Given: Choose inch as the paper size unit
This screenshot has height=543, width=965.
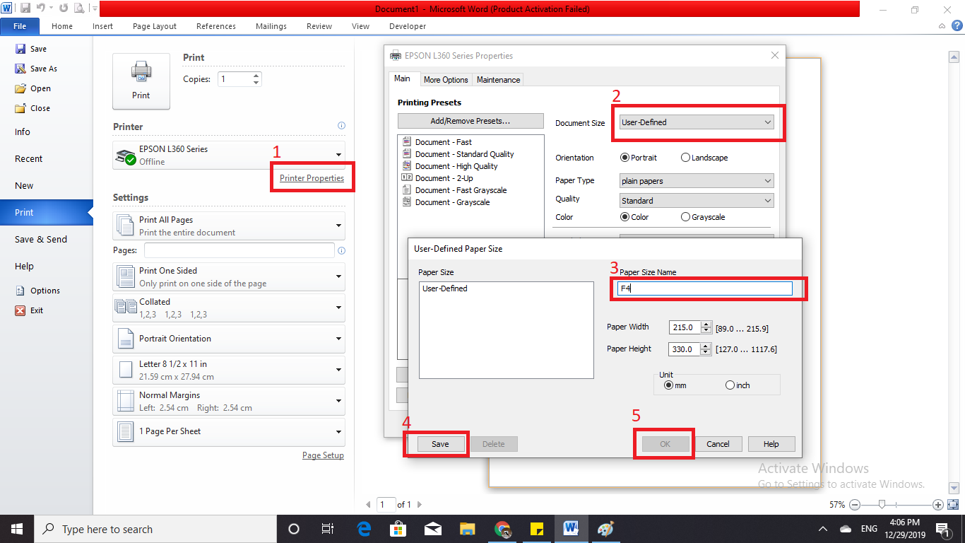Looking at the screenshot, I should 730,385.
